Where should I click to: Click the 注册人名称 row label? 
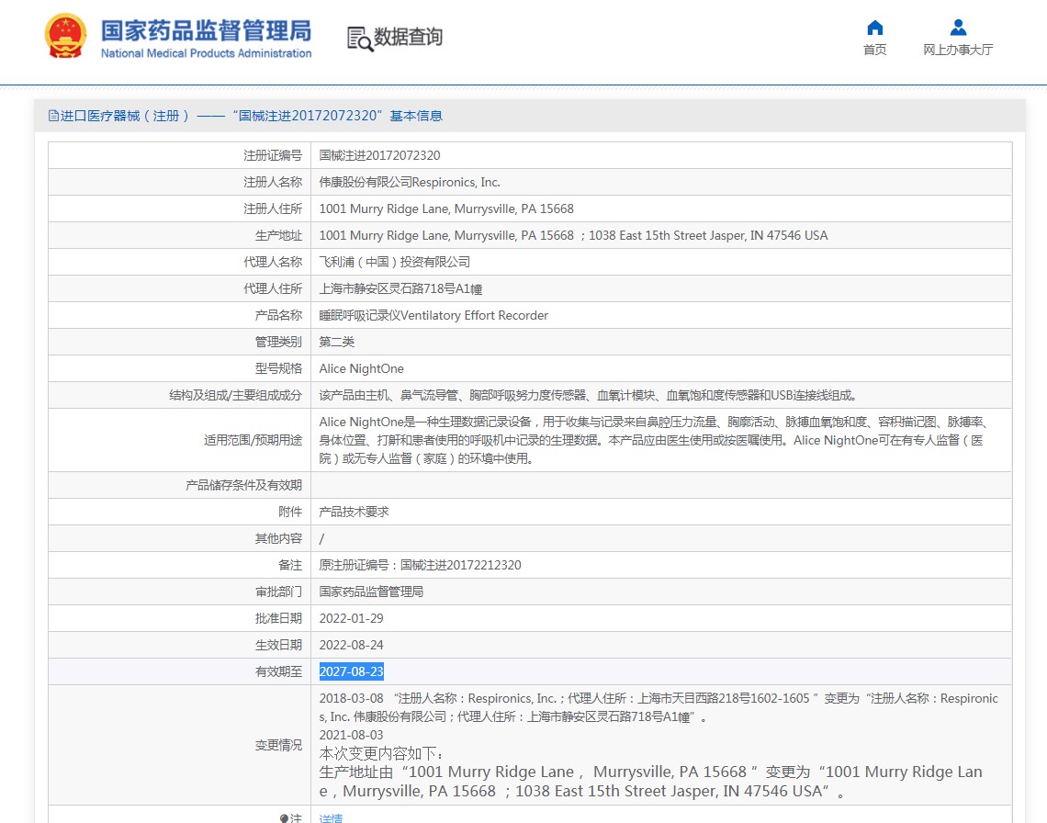(273, 183)
